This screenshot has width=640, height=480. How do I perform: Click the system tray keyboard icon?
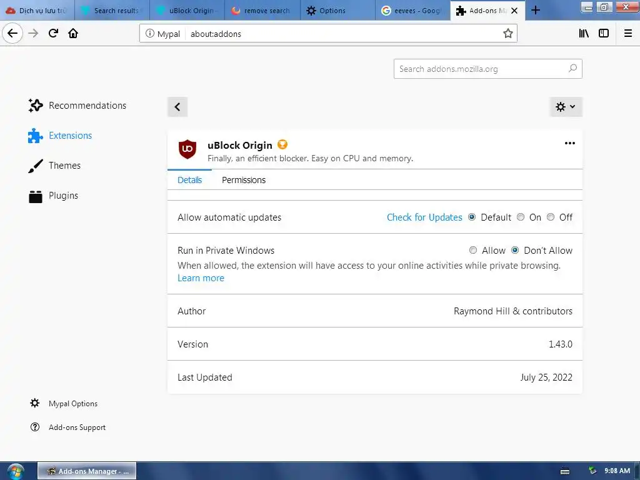pyautogui.click(x=565, y=471)
